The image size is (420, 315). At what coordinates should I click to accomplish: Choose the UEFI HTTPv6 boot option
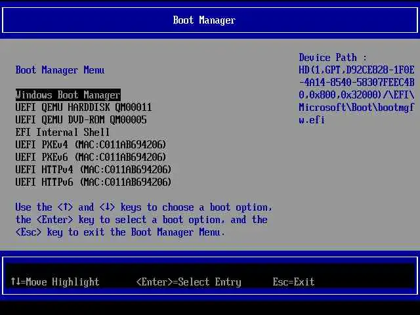coord(93,182)
